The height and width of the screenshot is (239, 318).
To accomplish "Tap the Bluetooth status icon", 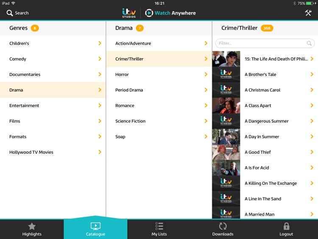I will click(x=295, y=3).
